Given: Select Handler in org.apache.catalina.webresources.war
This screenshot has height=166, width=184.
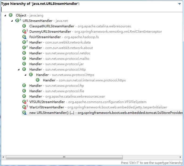Looking at the screenshot, I should pyautogui.click(x=36, y=97).
